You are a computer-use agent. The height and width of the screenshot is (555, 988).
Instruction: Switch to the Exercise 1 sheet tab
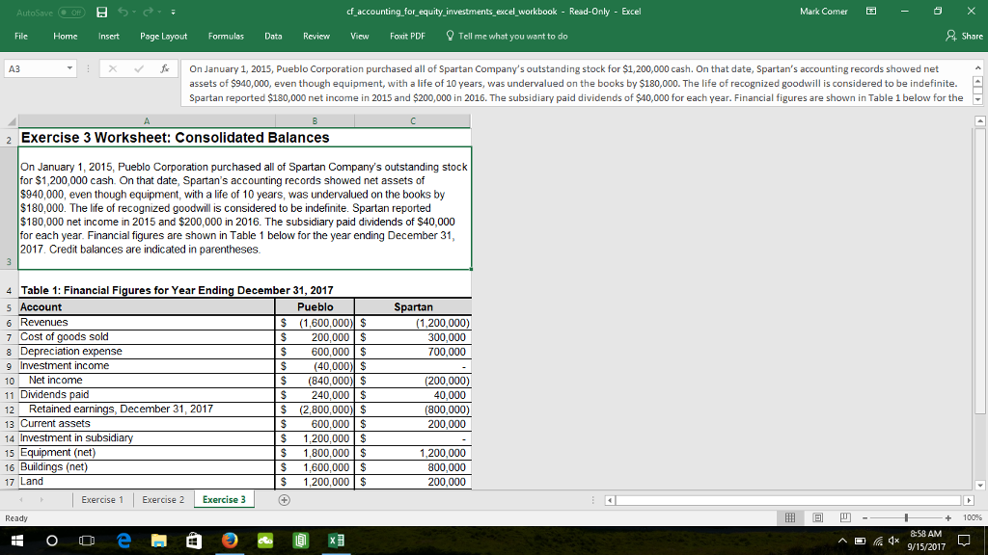102,500
